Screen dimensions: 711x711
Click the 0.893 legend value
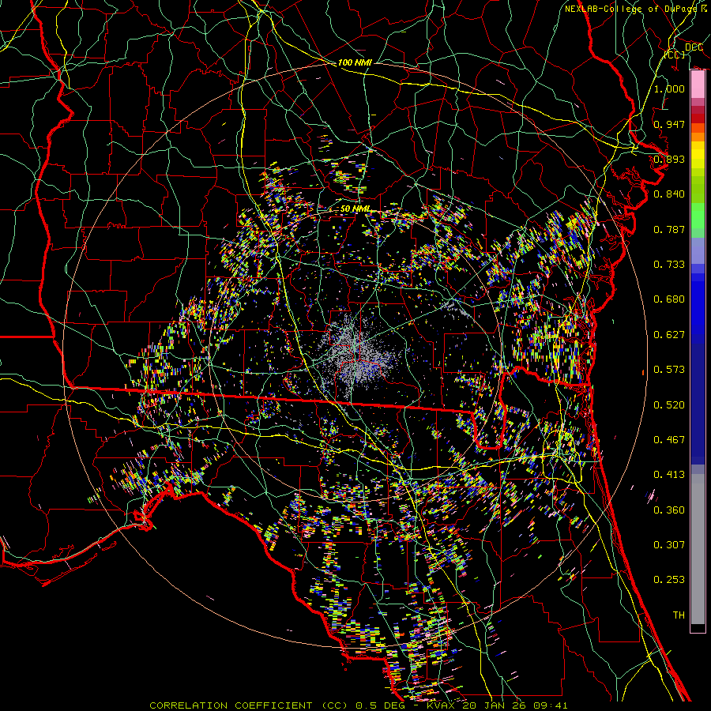coord(669,160)
